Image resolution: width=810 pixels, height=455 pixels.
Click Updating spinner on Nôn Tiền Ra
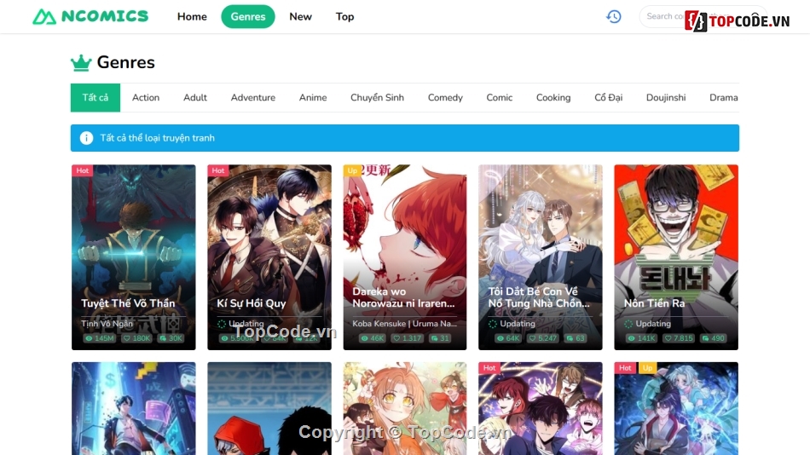click(x=628, y=324)
